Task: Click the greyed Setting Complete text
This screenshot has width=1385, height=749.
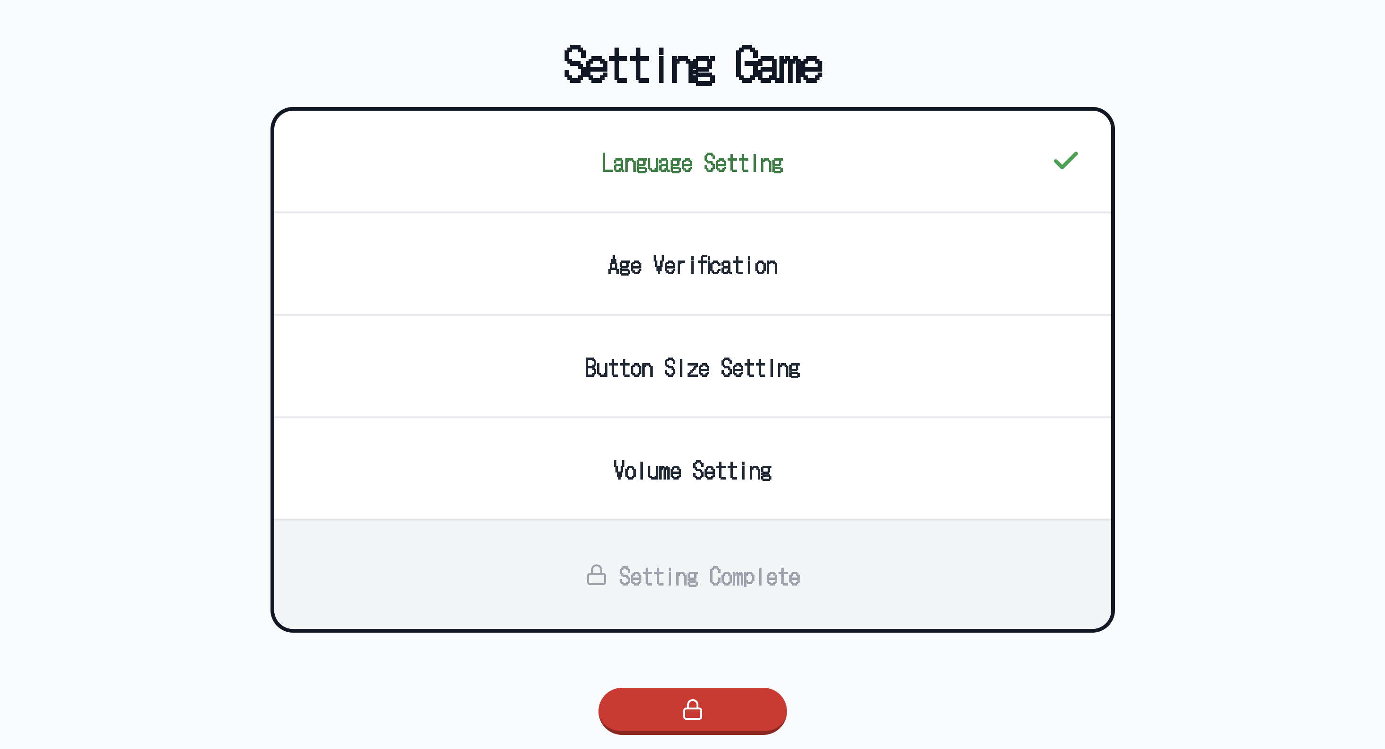Action: click(x=709, y=577)
